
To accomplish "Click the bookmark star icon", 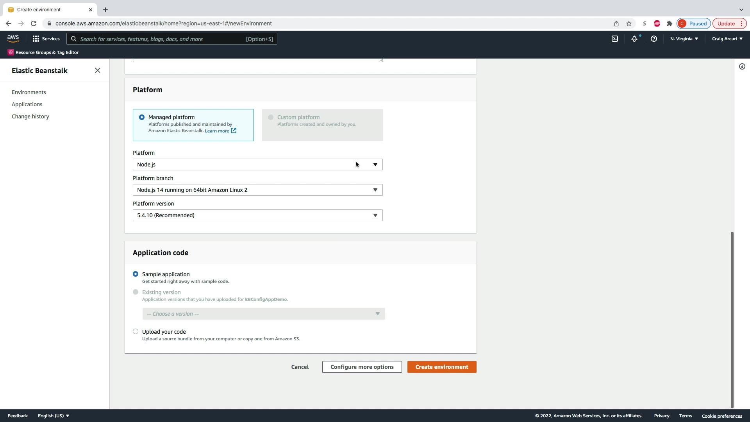I will [x=629, y=23].
